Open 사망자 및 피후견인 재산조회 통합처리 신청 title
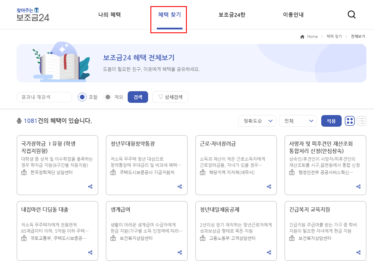Image resolution: width=374 pixels, height=261 pixels. [321, 147]
